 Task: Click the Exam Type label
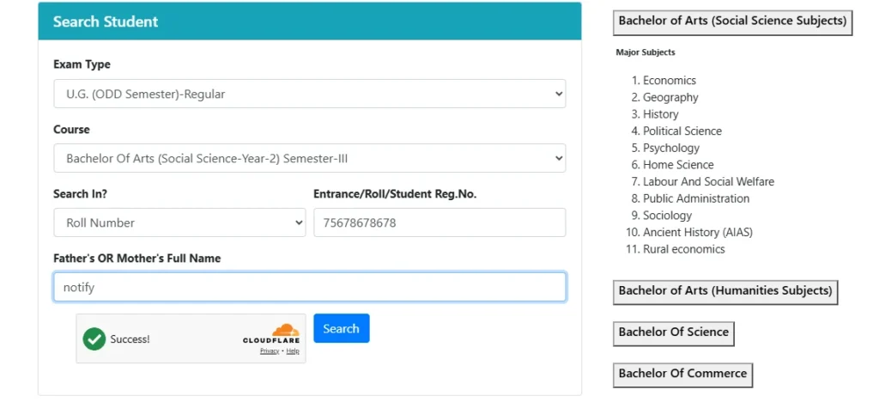tap(82, 64)
